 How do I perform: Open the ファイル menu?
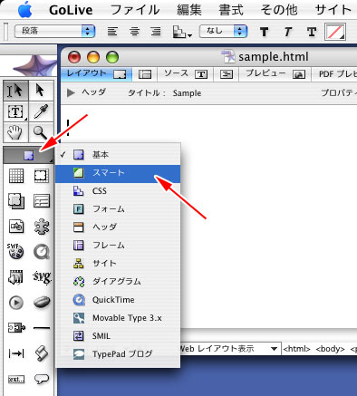click(x=135, y=10)
